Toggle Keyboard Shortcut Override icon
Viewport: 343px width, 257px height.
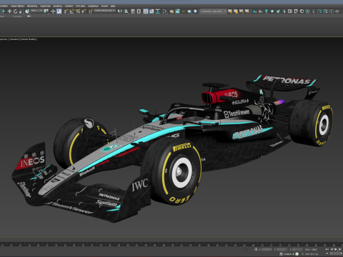pyautogui.click(x=59, y=11)
